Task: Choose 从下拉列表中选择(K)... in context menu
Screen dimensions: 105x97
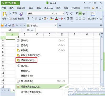Action: click(x=42, y=92)
